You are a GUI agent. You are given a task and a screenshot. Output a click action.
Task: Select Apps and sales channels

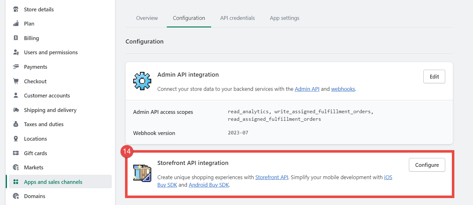click(x=60, y=182)
